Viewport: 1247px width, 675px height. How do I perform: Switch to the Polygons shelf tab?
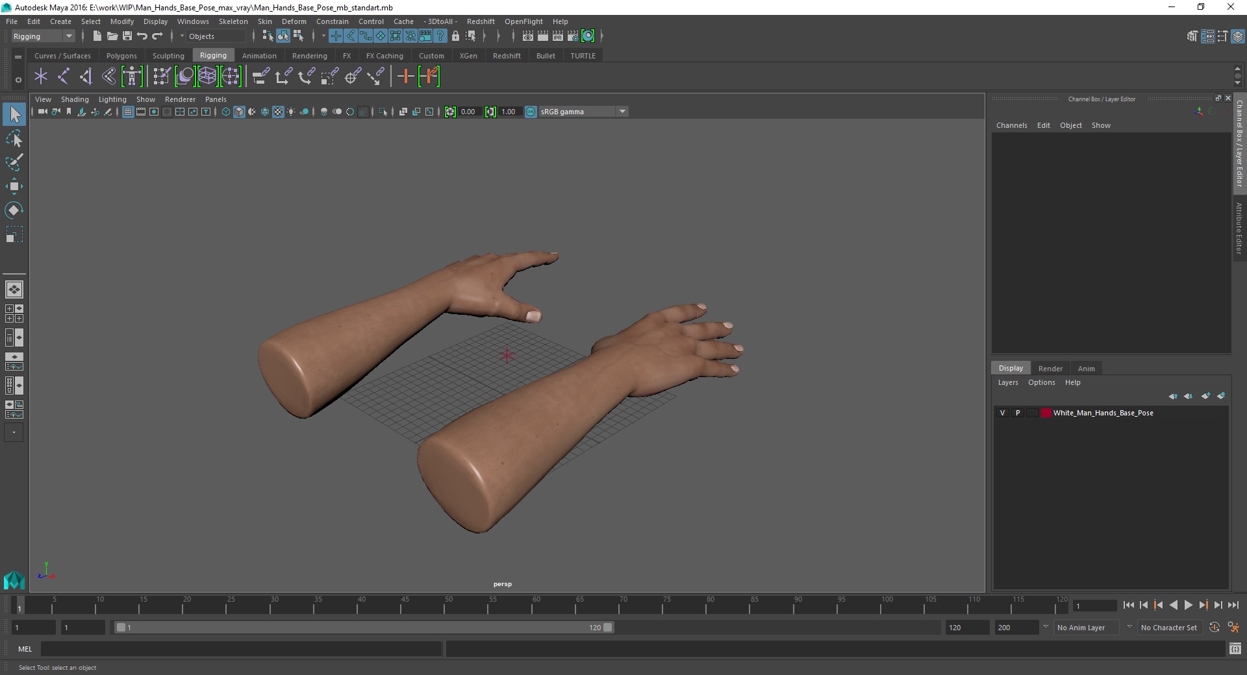pyautogui.click(x=121, y=56)
